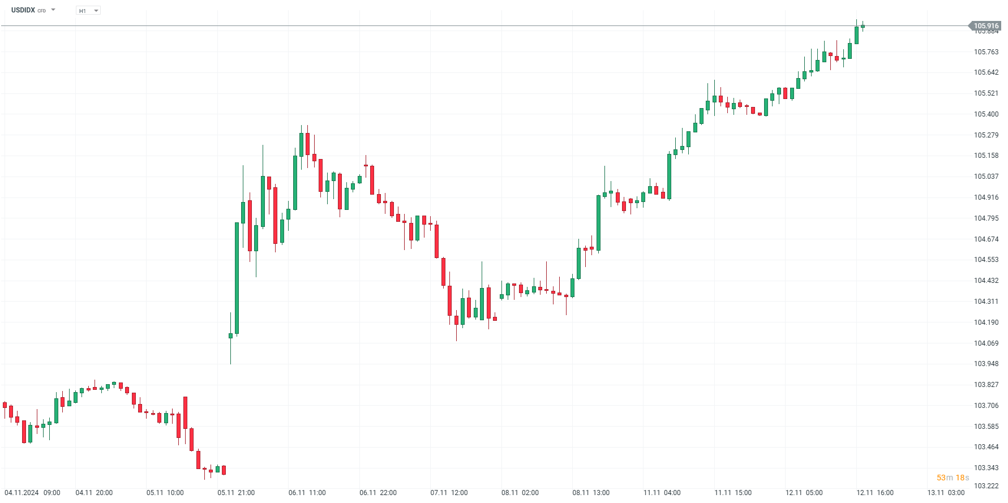Open the USDIDX symbol dropdown arrow

tap(53, 10)
